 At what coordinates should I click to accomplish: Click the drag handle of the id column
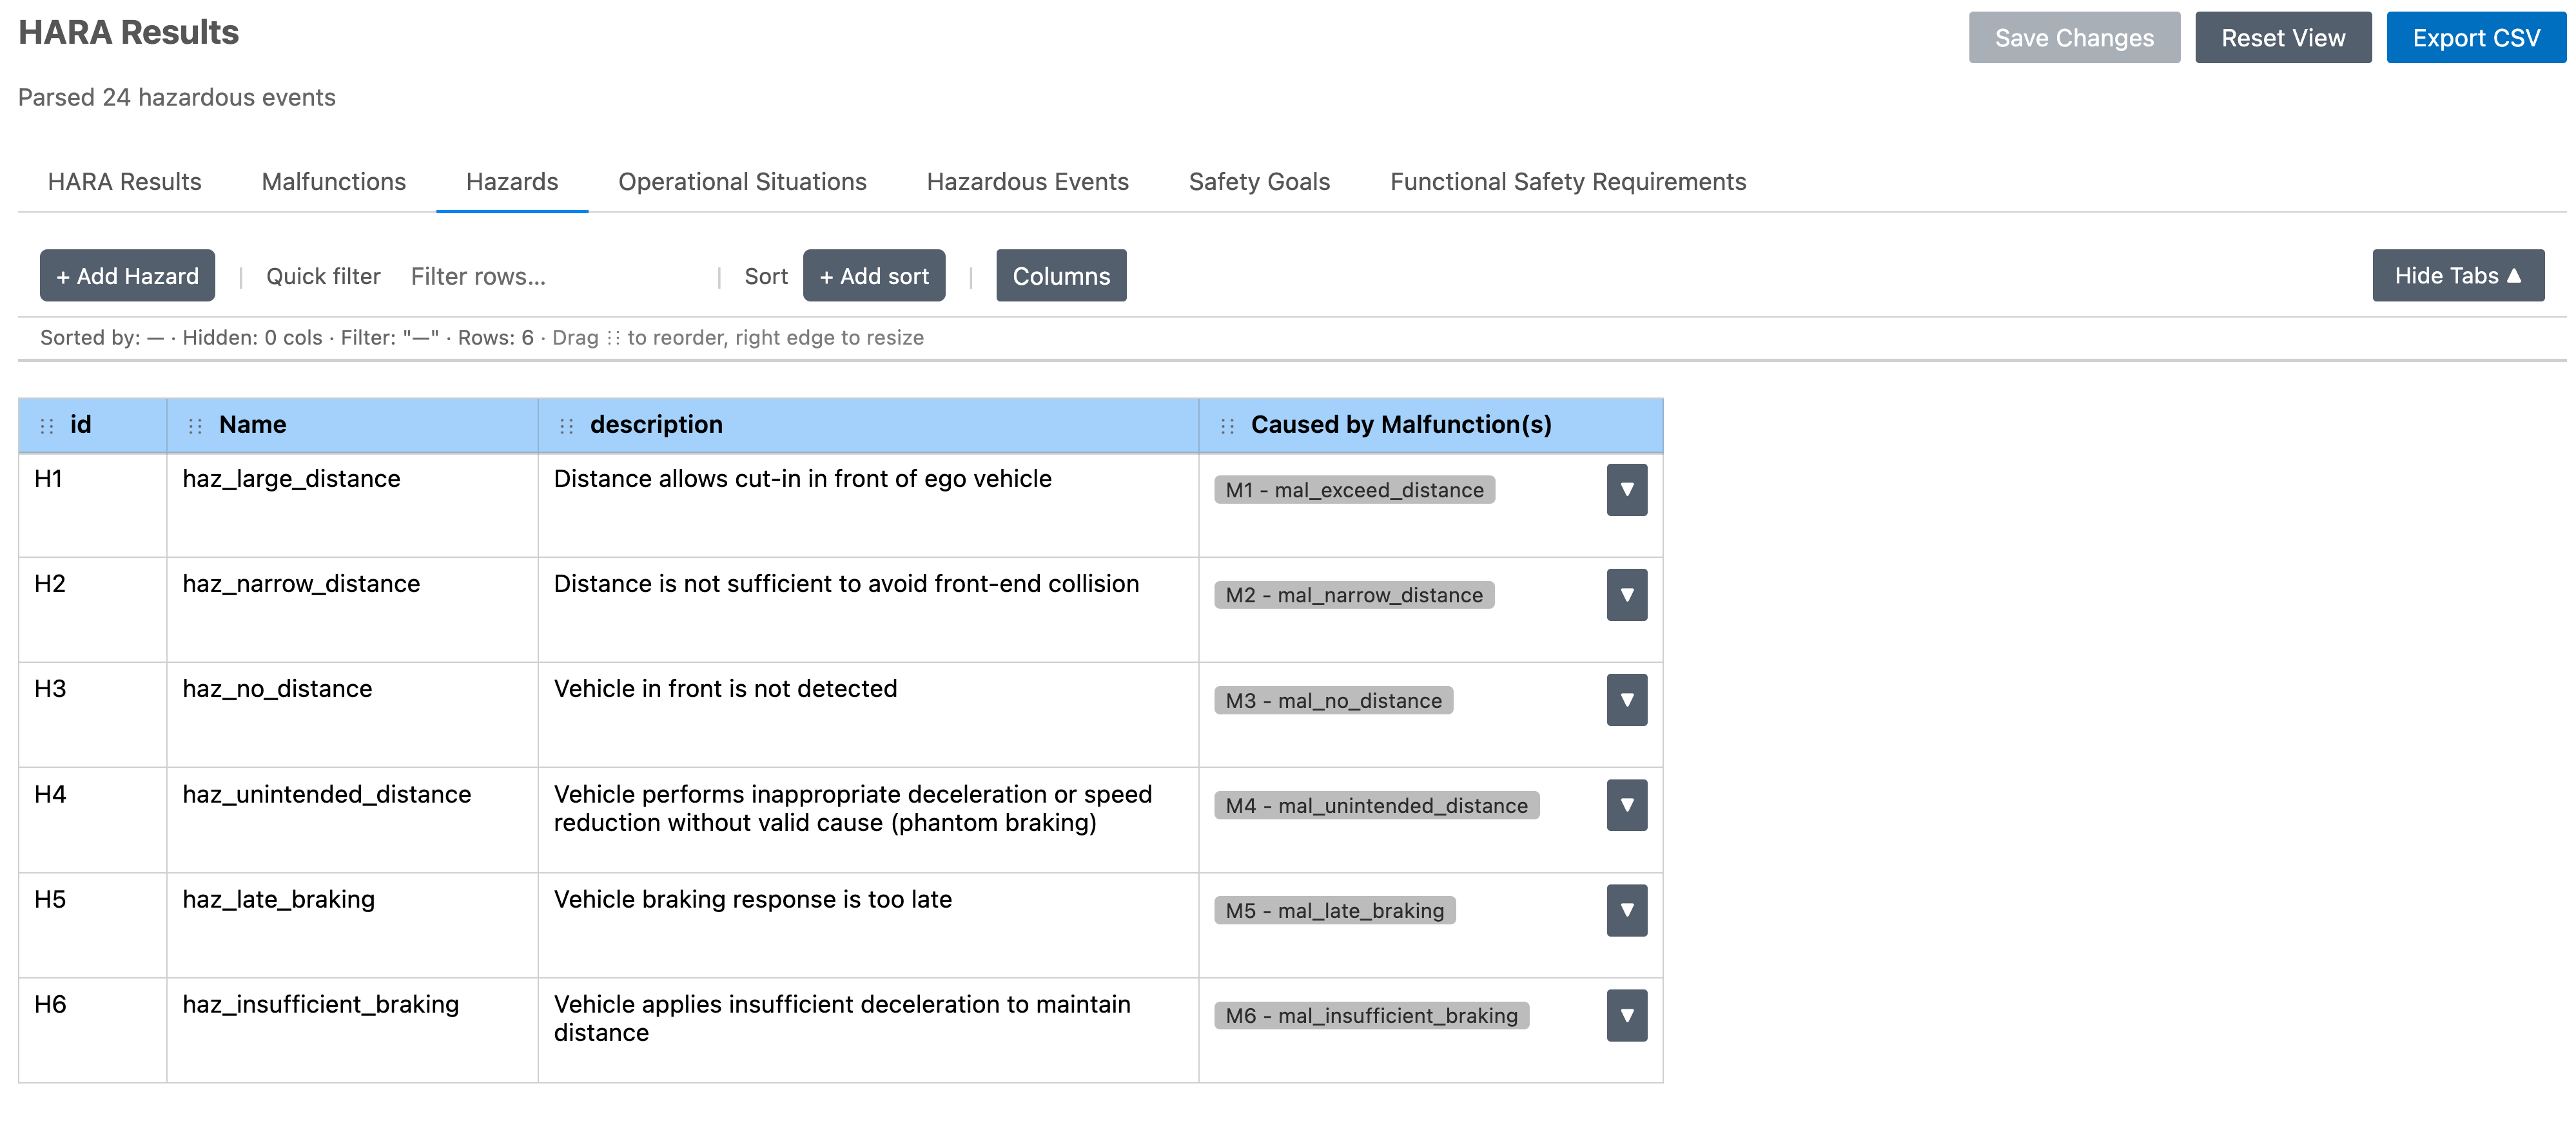(46, 426)
